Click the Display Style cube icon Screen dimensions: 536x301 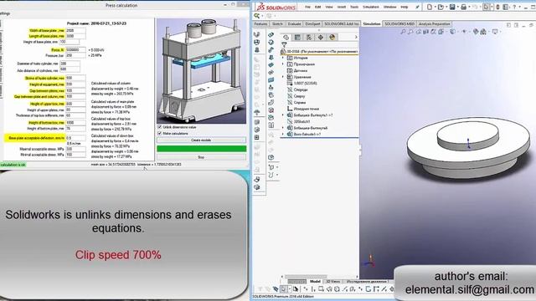click(452, 32)
